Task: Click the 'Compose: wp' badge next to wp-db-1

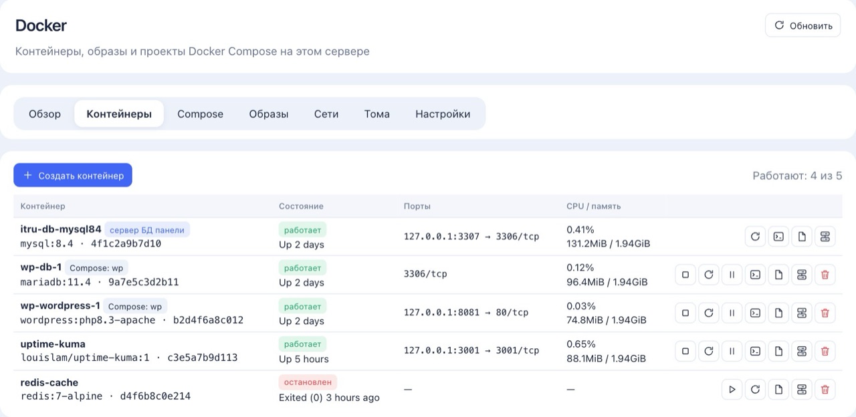Action: pyautogui.click(x=96, y=268)
